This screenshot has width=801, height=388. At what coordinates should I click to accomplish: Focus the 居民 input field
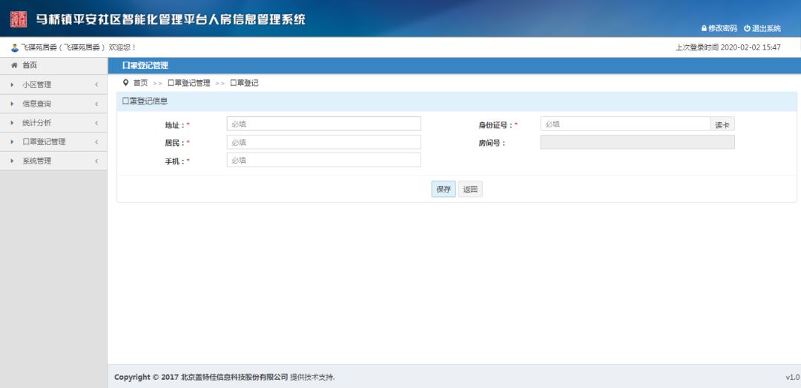point(324,142)
